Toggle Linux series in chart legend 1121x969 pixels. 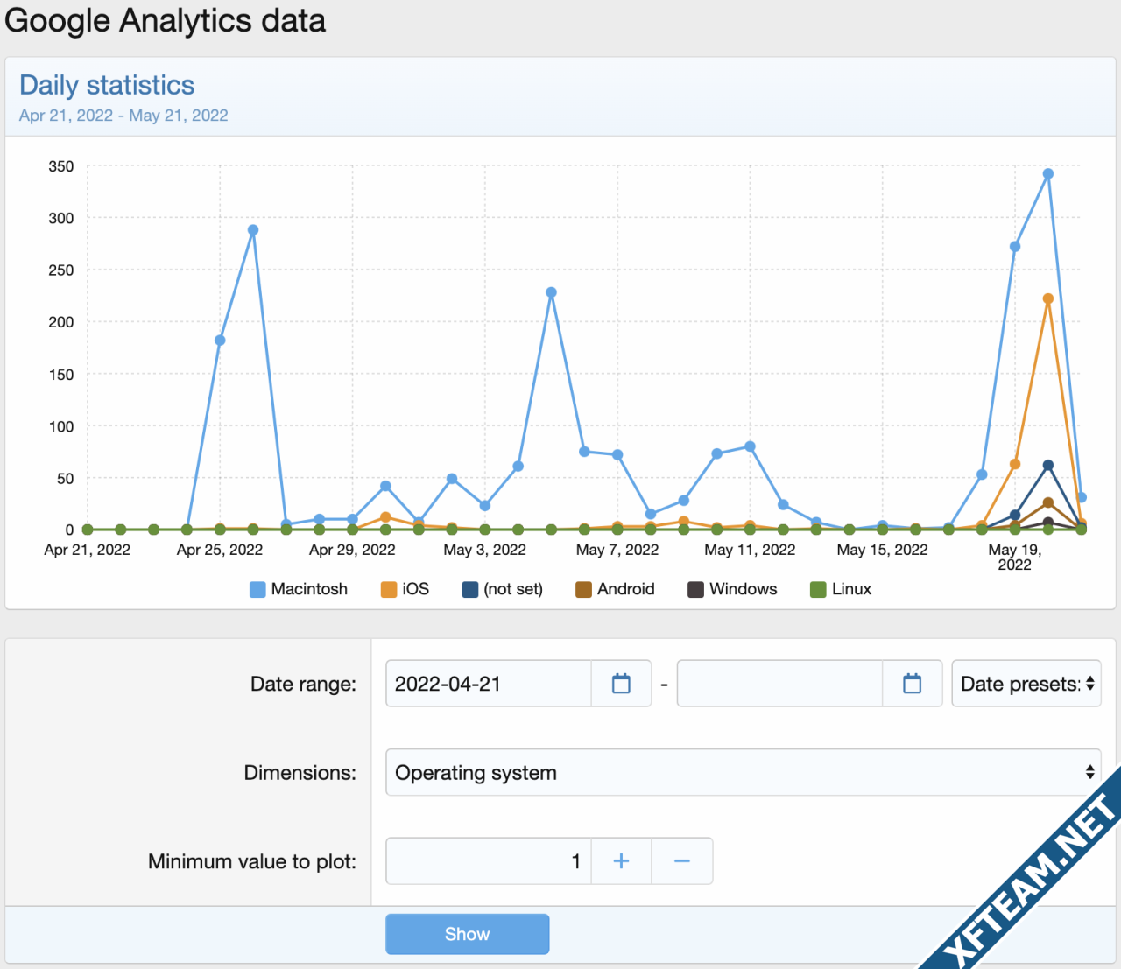pyautogui.click(x=841, y=589)
